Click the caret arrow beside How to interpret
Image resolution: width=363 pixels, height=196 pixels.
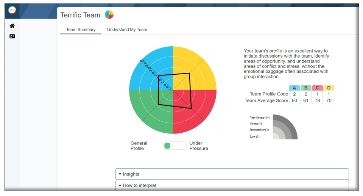pos(120,185)
